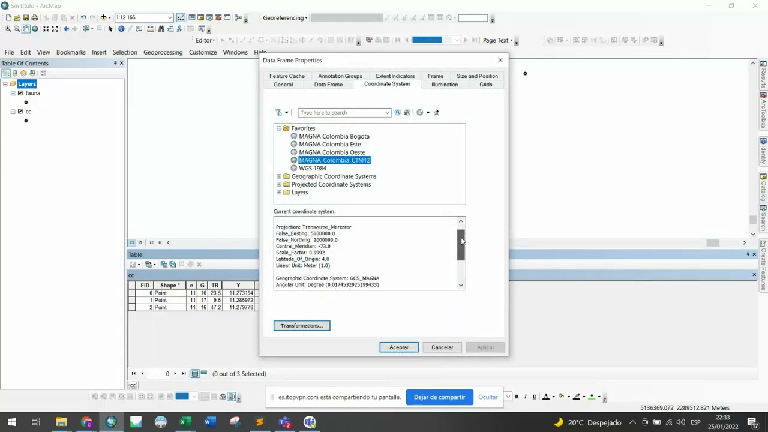Click the Windows Start button
The width and height of the screenshot is (768, 432).
pyautogui.click(x=11, y=422)
